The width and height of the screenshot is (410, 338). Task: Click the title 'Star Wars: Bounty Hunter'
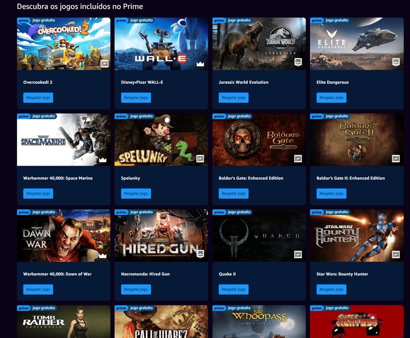[x=342, y=274]
